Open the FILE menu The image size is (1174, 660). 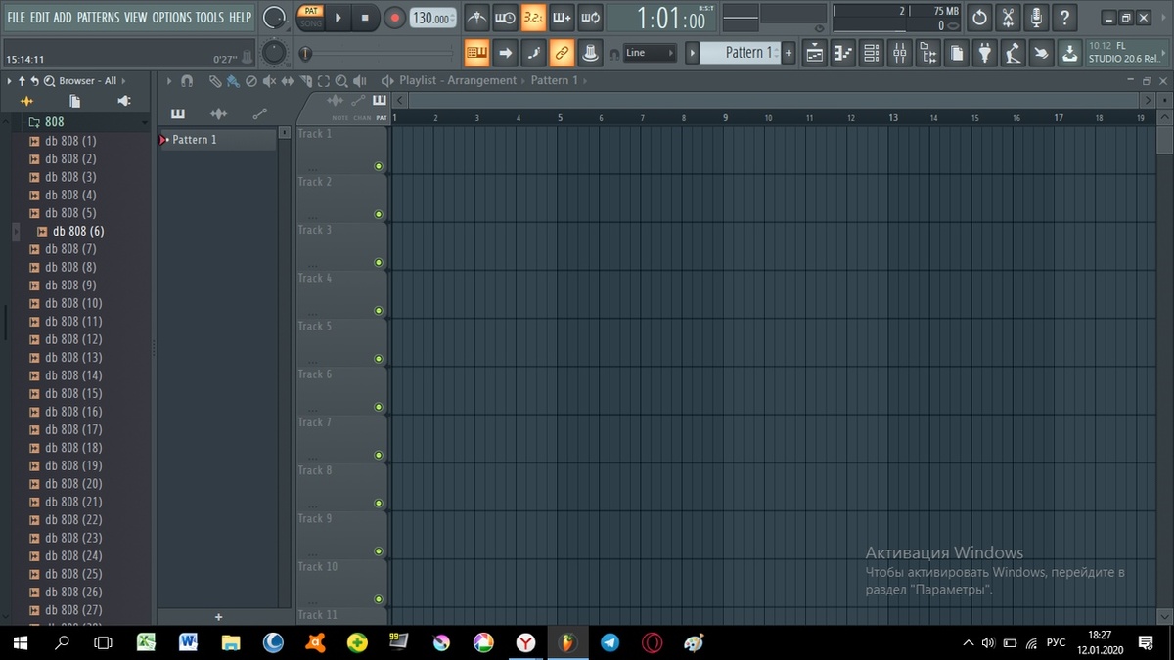tap(16, 18)
